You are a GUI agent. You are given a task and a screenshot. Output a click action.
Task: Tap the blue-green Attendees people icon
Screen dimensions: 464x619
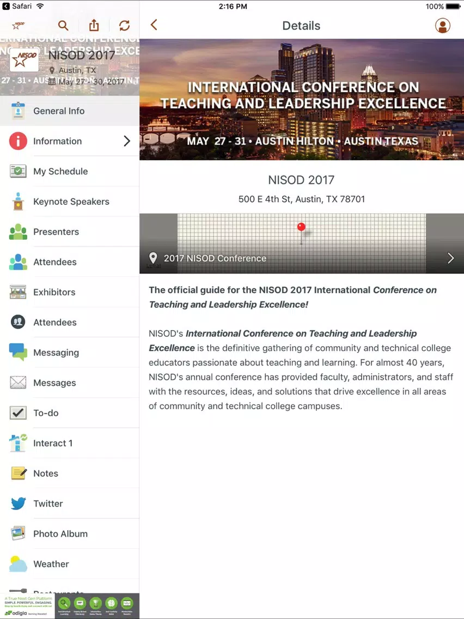(18, 262)
